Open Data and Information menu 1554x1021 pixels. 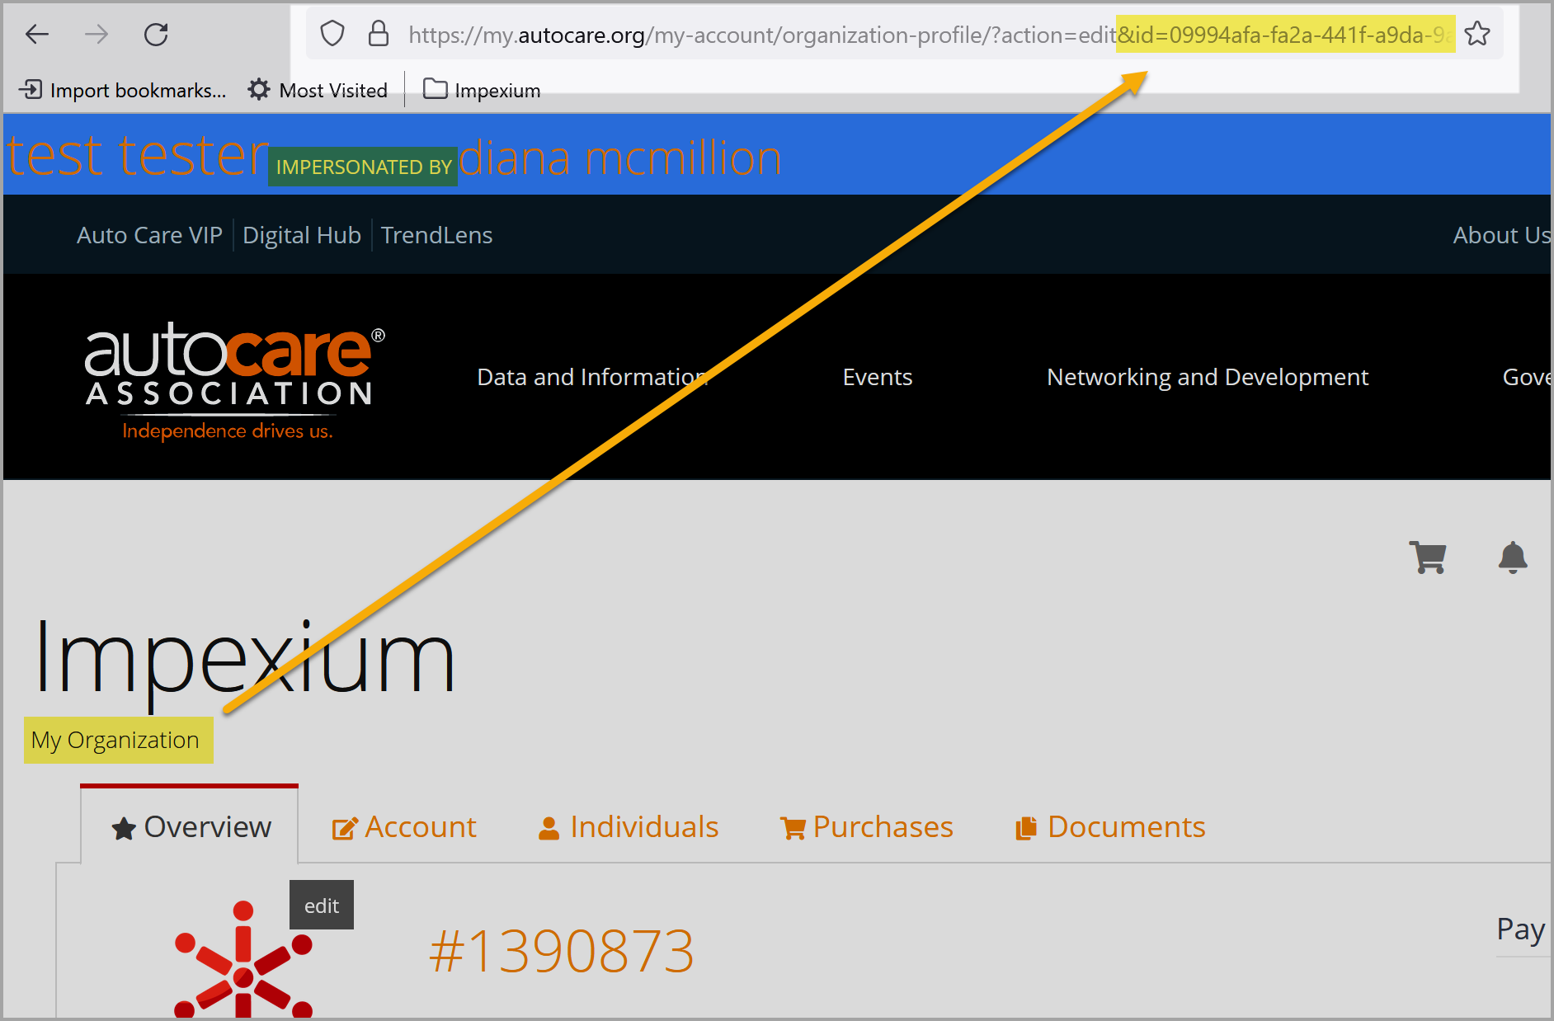(x=592, y=377)
